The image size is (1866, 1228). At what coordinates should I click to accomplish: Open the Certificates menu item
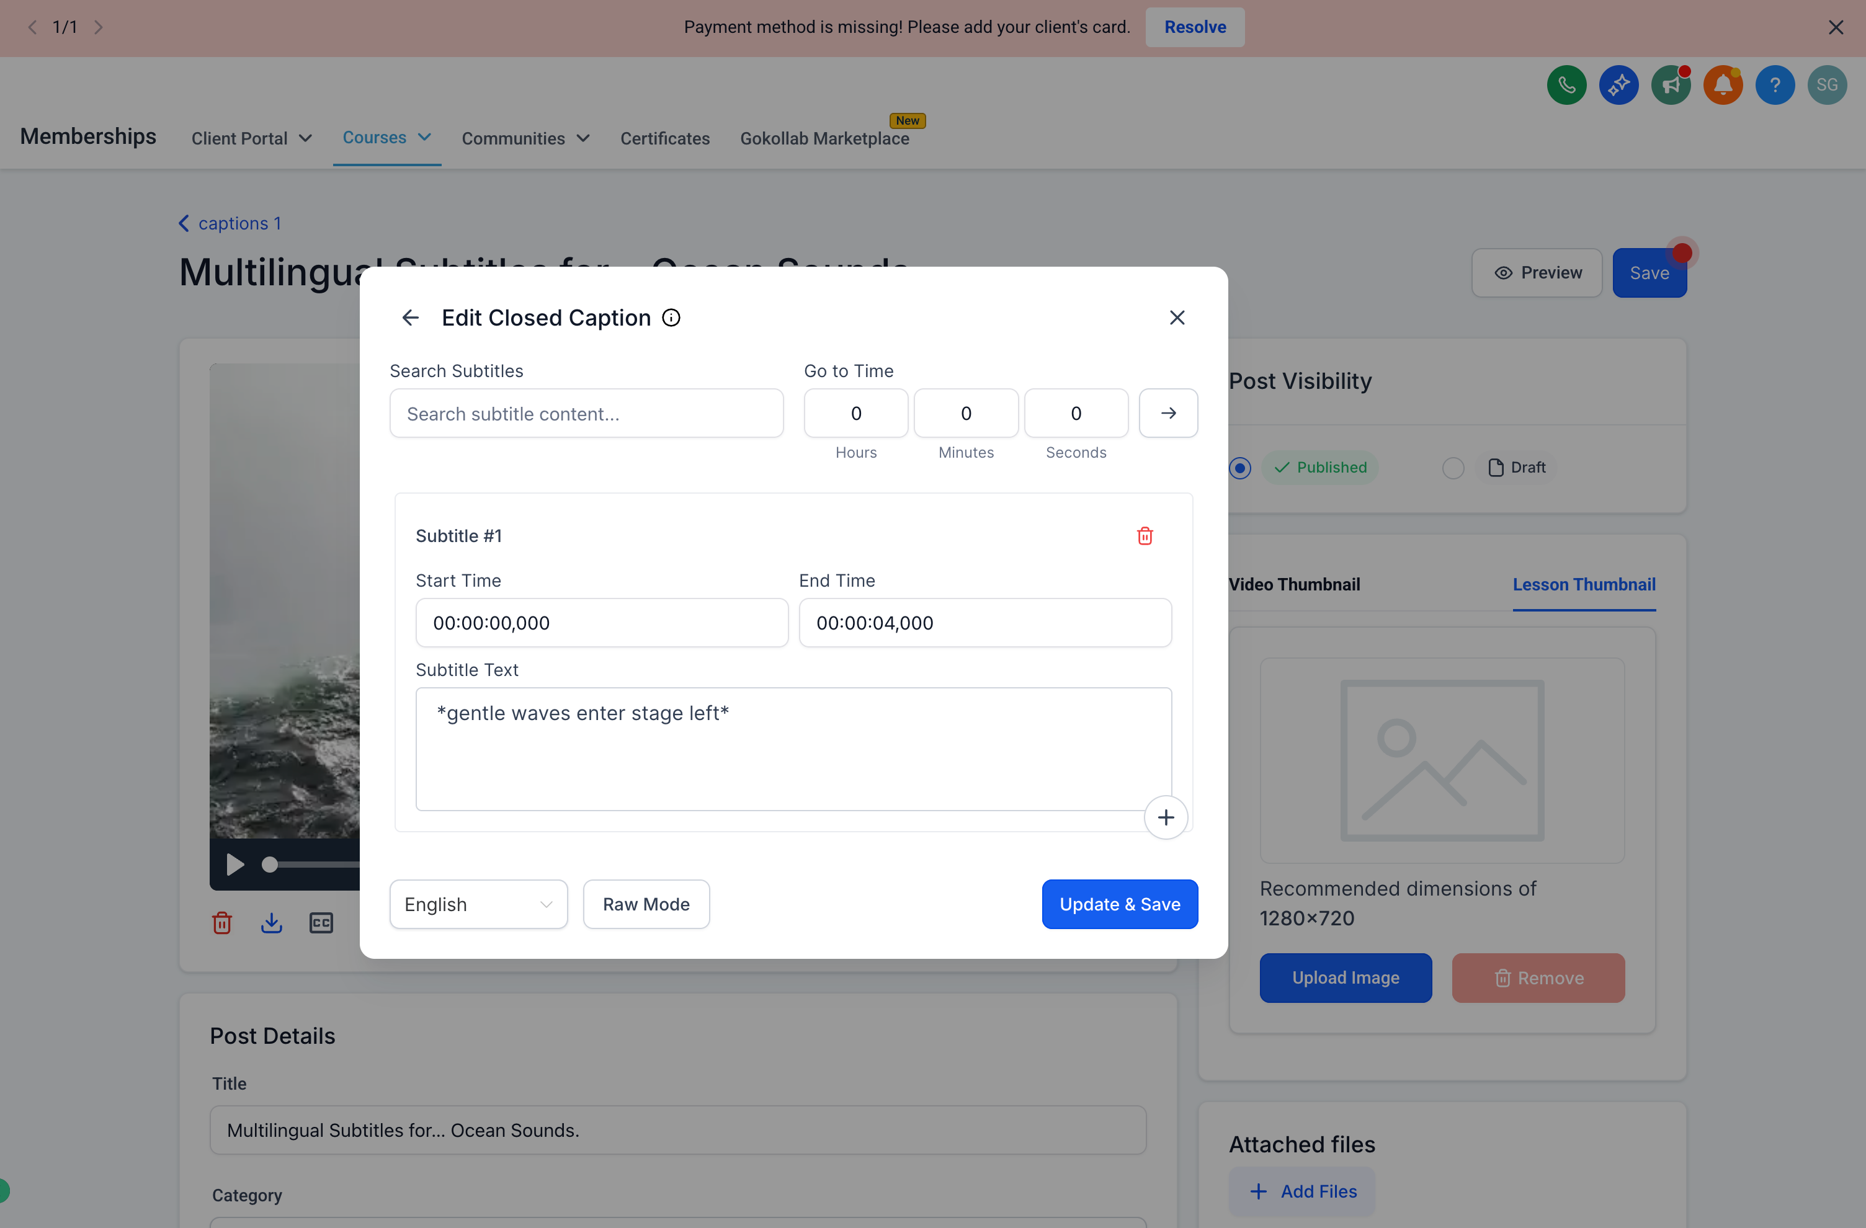[665, 139]
